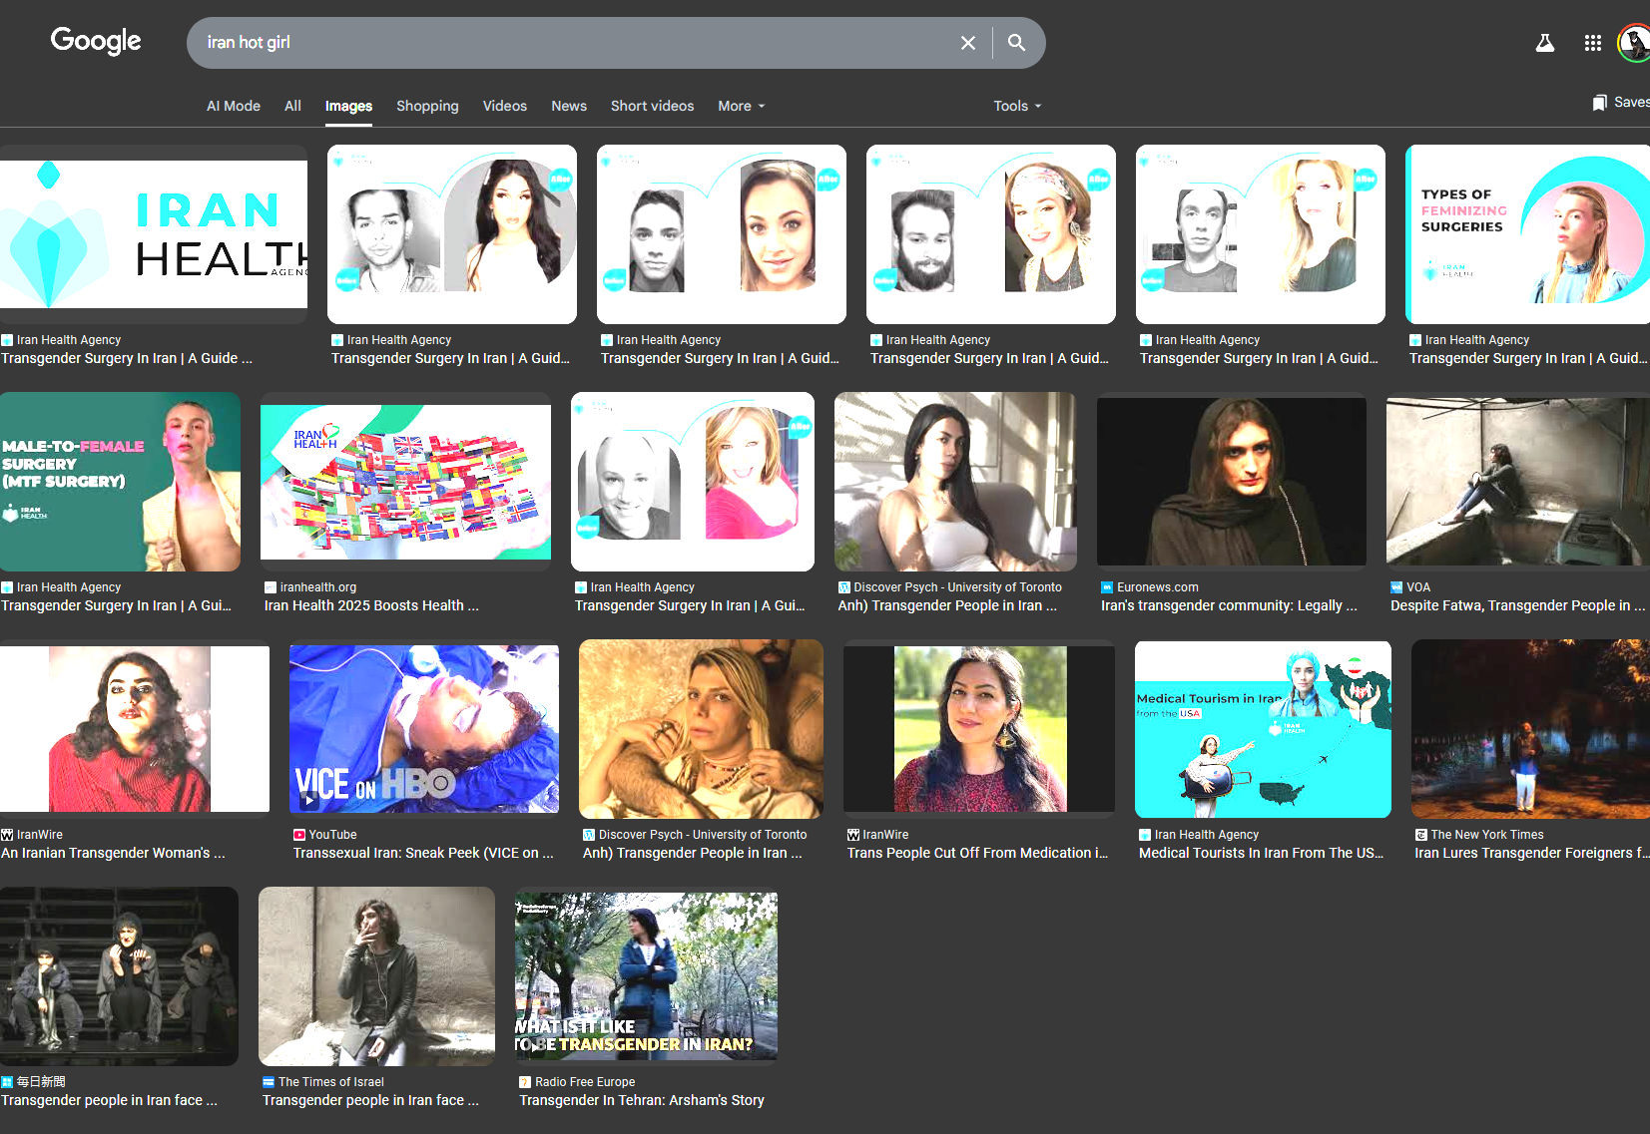Open 'Trans People Cut Off From Medication' link
Image resolution: width=1650 pixels, height=1134 pixels.
coord(977,853)
